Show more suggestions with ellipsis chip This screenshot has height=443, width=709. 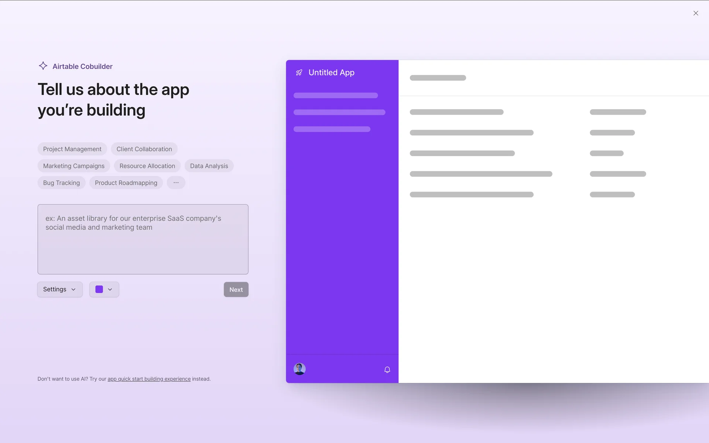click(176, 183)
